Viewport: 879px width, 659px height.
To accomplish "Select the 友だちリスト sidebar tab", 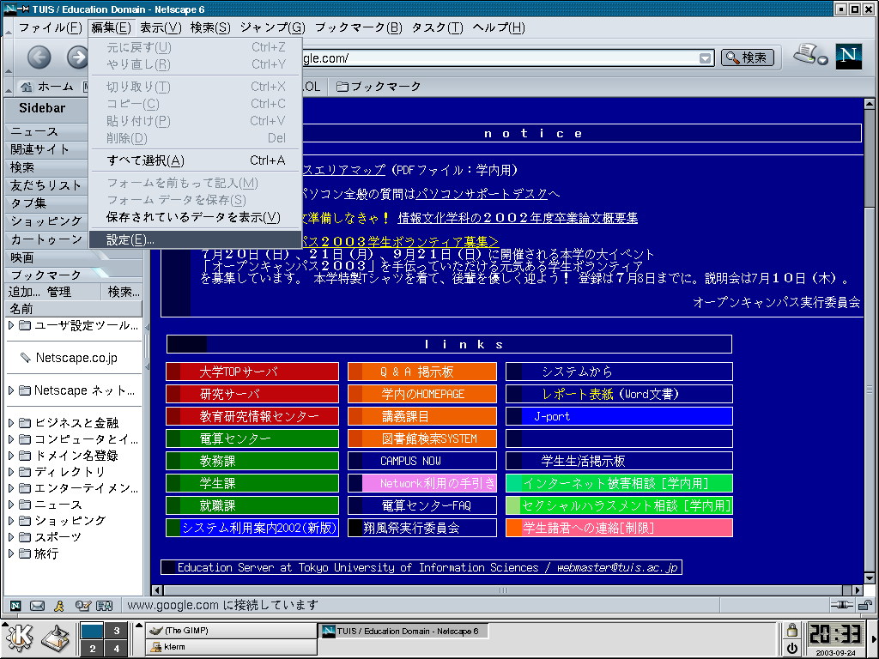I will 46,185.
